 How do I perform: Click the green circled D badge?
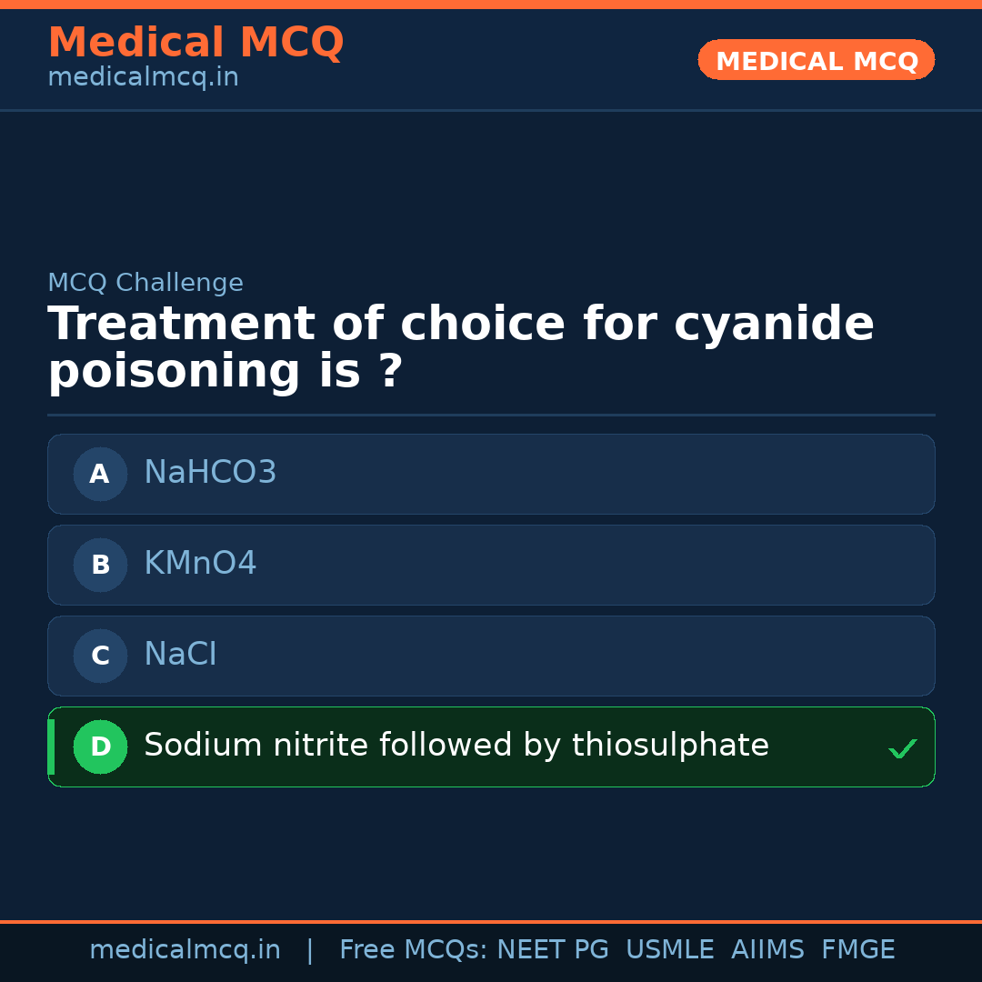point(100,747)
